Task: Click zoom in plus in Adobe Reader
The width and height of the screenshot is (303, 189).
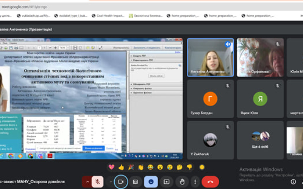Action: pyautogui.click(x=55, y=48)
